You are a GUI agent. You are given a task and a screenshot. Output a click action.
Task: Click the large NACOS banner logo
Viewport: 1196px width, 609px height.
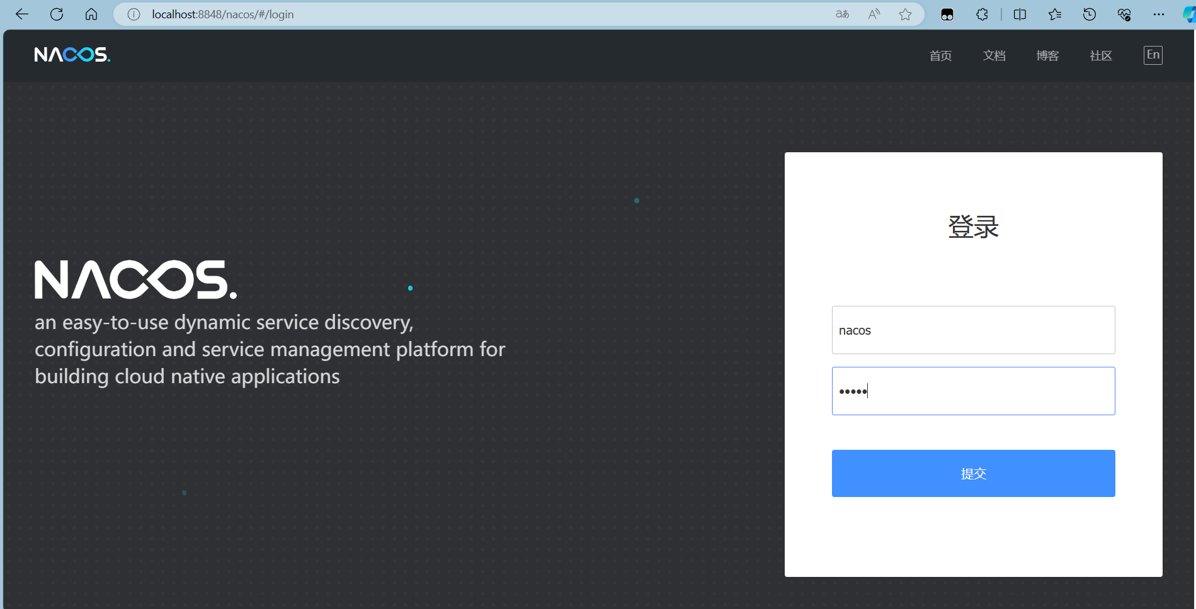tap(135, 280)
